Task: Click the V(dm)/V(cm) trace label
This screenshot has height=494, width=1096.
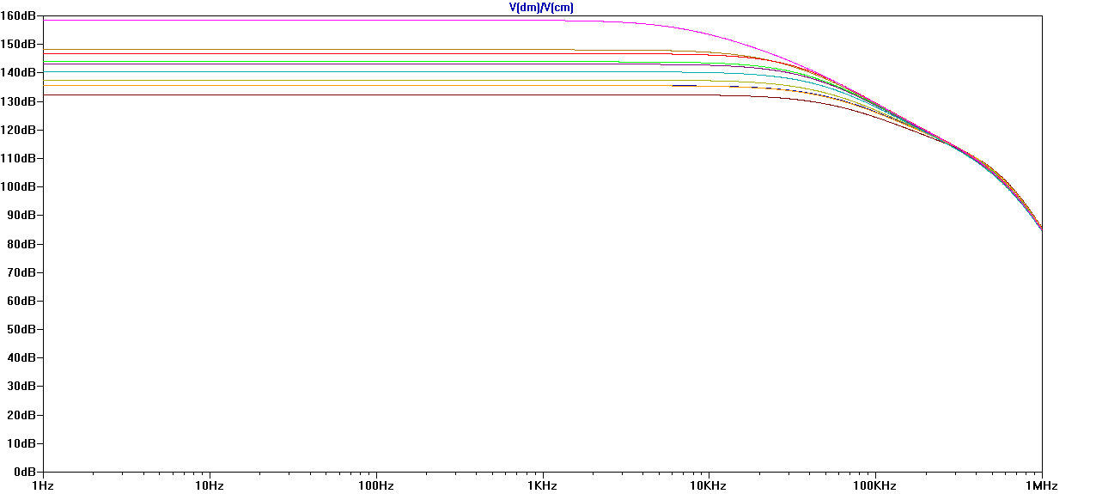Action: coord(541,7)
